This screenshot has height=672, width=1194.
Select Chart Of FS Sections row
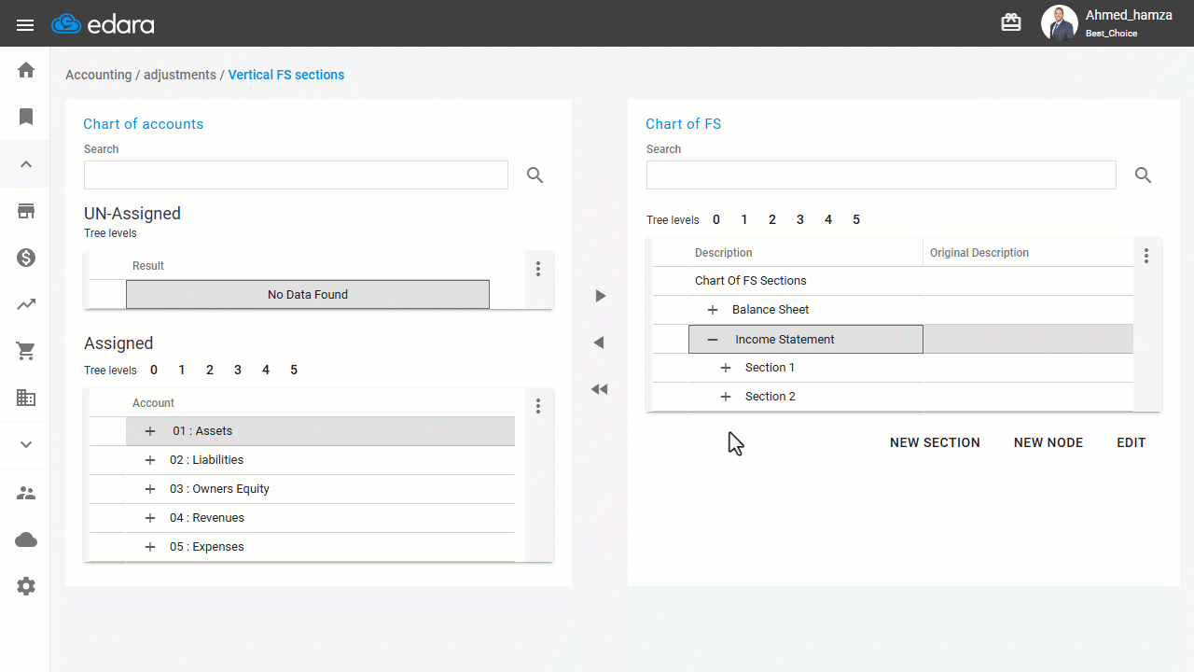point(892,281)
